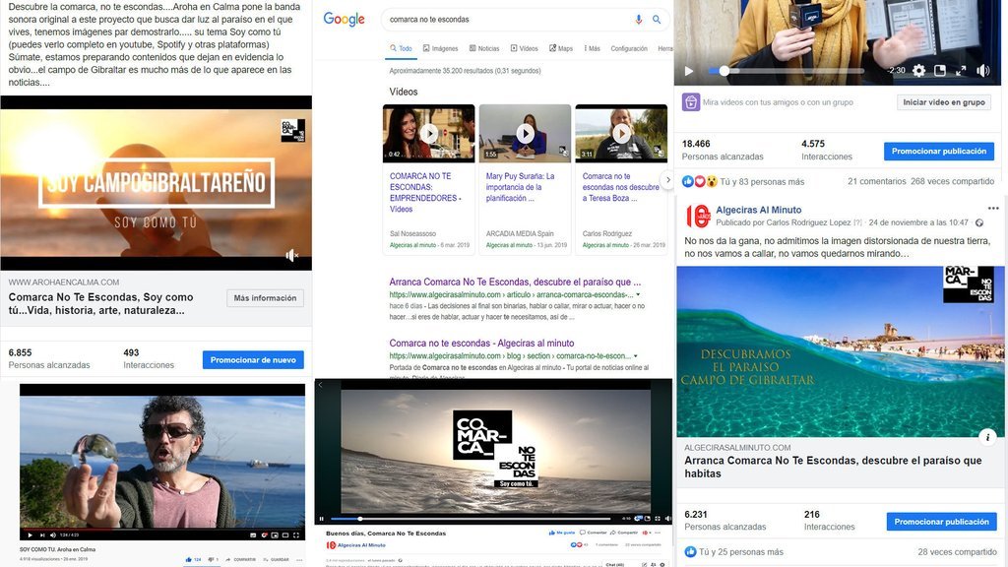Play the Facebook video of the woman in the yellow scarf
This screenshot has height=567, width=1008.
click(689, 71)
